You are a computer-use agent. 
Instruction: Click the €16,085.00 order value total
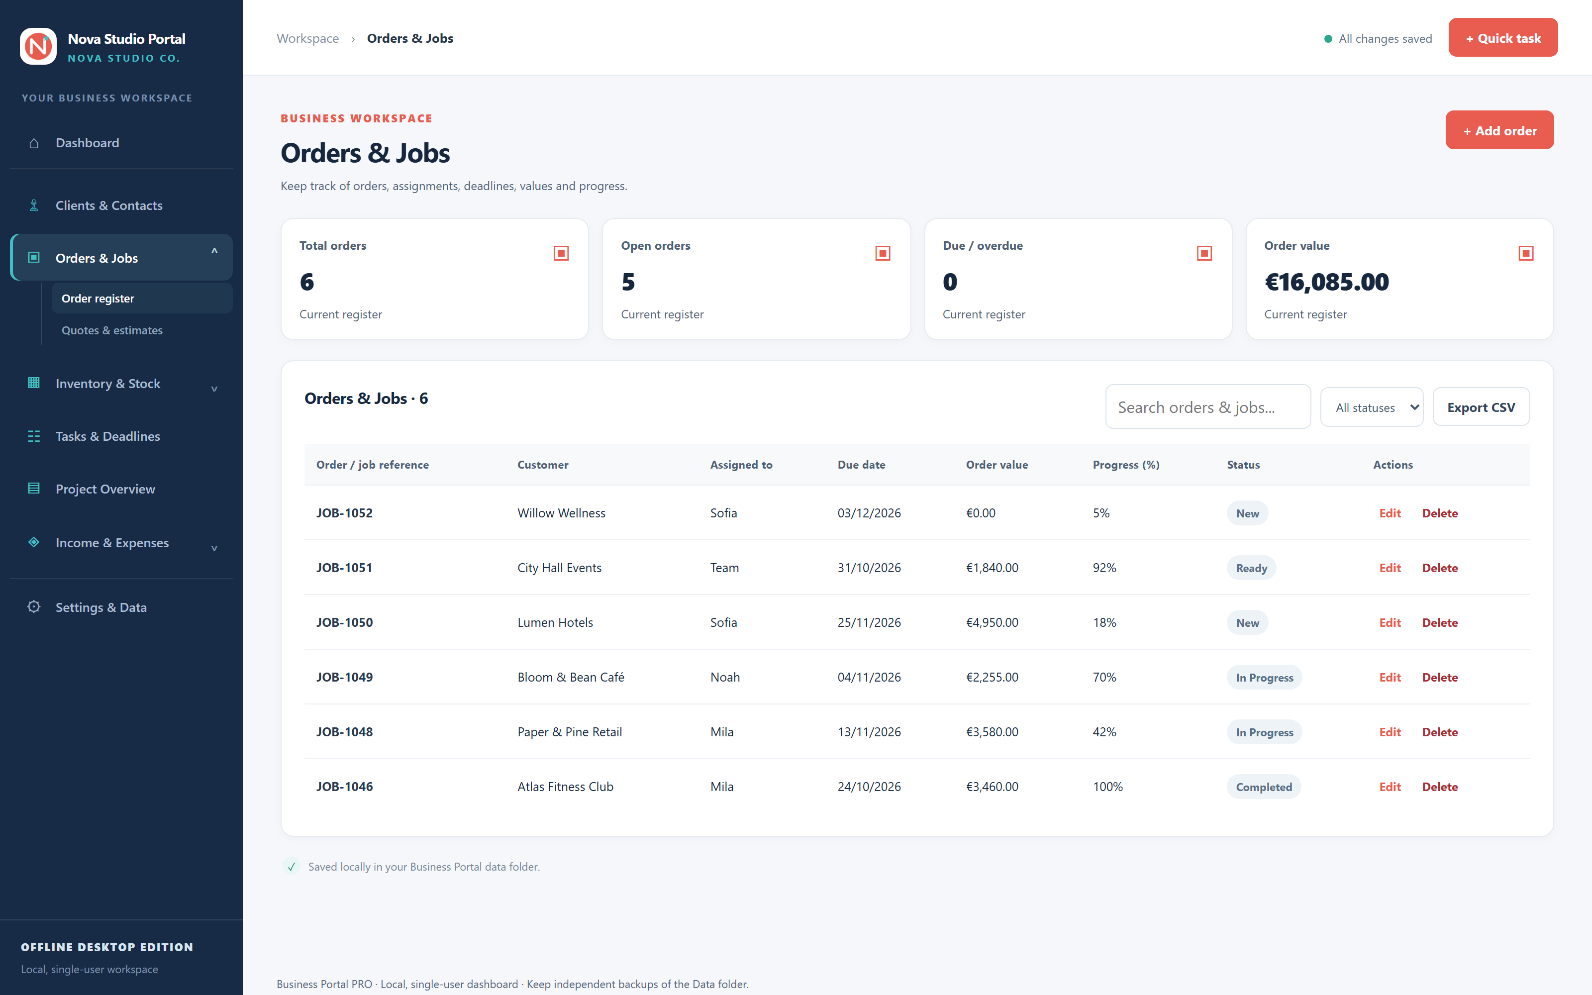(1325, 282)
